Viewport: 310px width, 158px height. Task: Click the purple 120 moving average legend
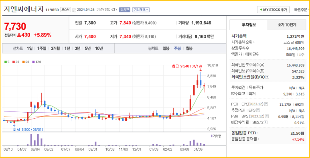(36, 62)
